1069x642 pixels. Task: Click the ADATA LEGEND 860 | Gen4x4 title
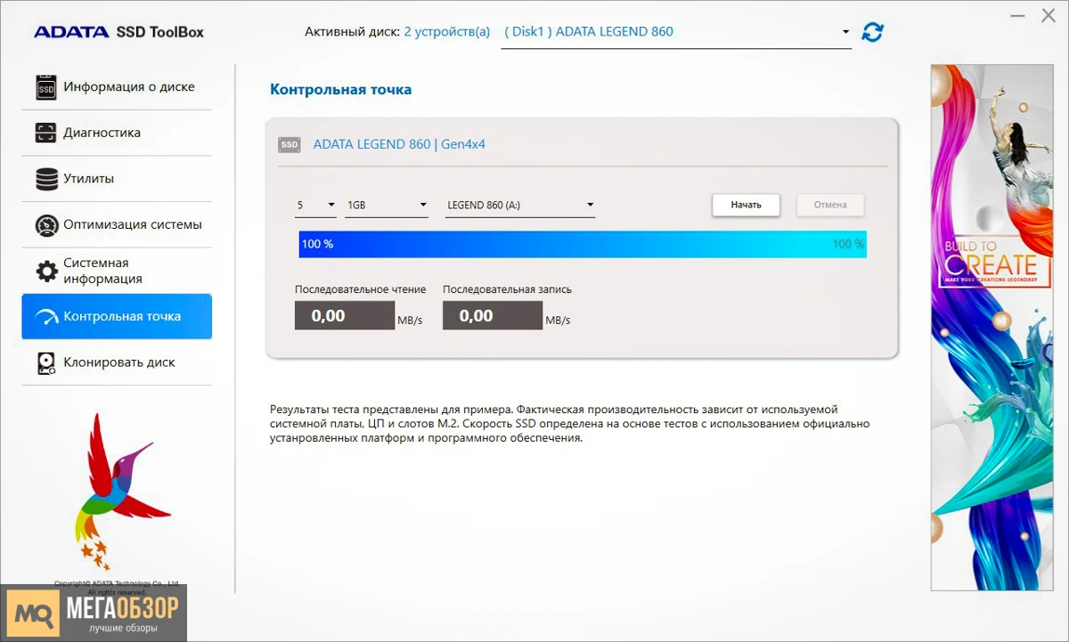point(399,144)
